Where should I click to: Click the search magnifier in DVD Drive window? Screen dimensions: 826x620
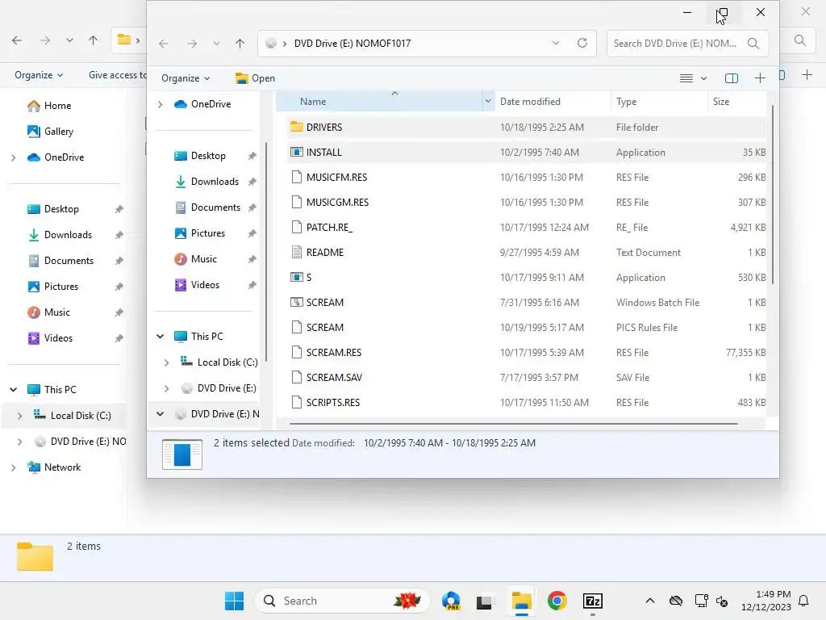pos(753,44)
